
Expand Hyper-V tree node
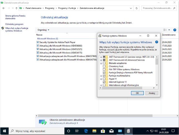click(101, 79)
